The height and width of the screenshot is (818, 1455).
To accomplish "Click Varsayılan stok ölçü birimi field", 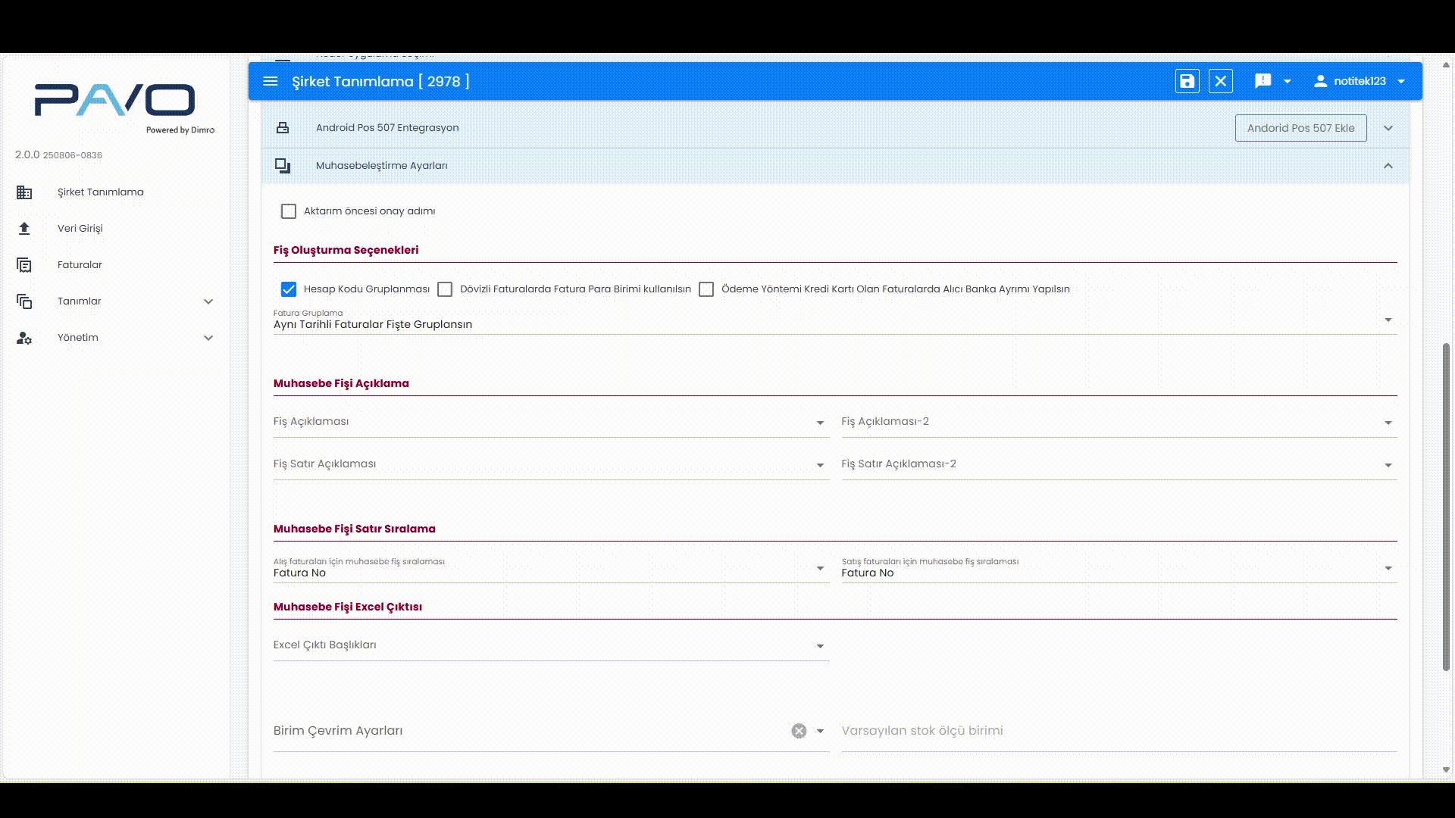I will (1118, 731).
